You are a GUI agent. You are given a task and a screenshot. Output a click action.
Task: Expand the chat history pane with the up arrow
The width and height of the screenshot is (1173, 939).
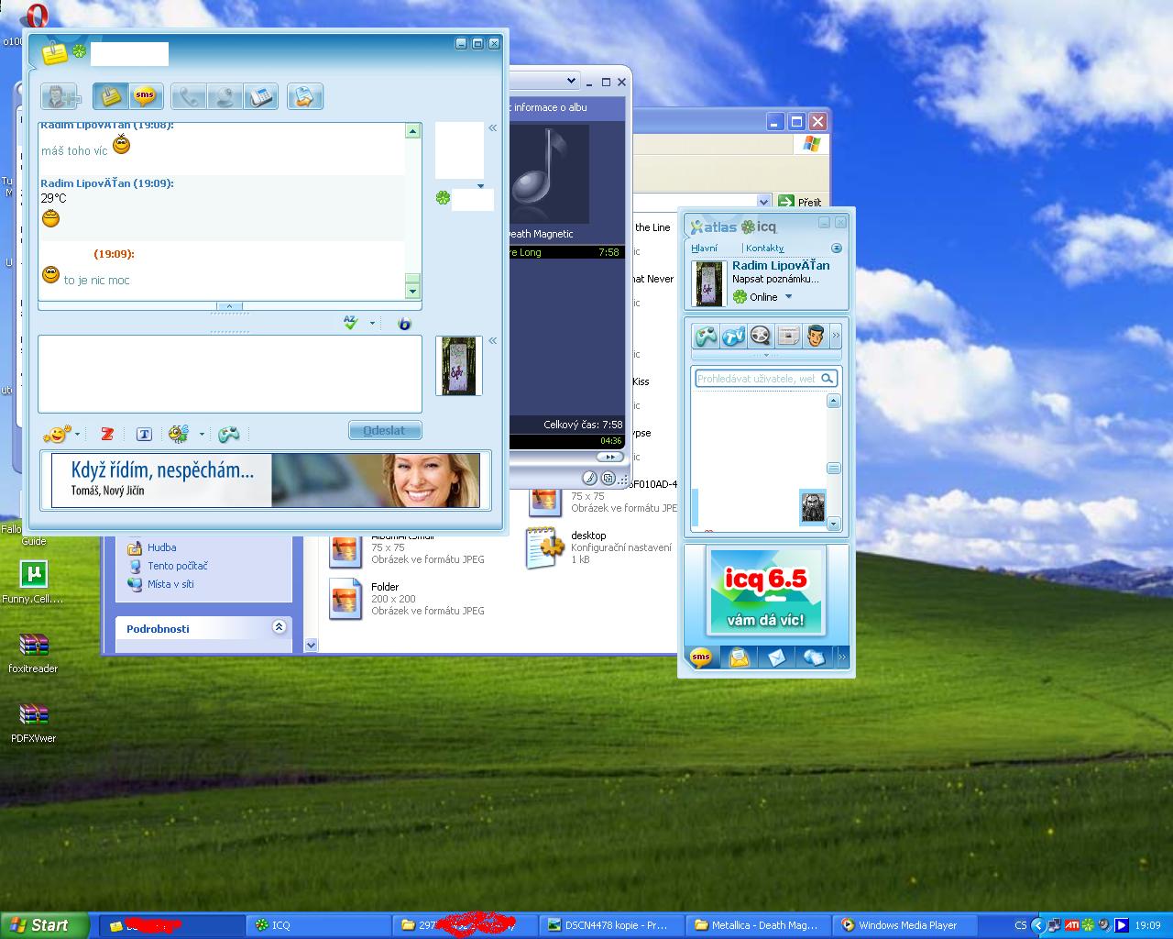pos(229,306)
